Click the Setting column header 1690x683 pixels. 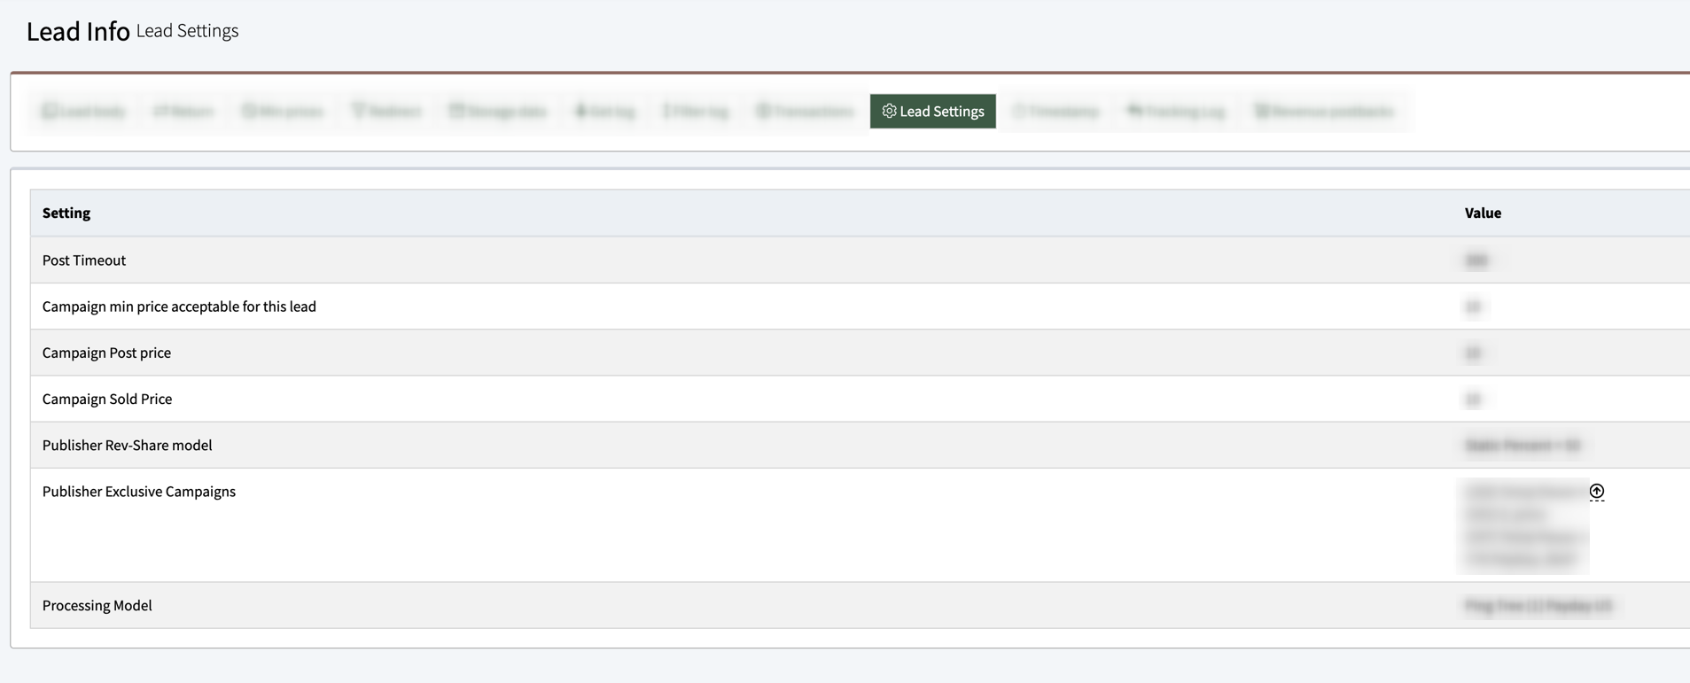(66, 213)
